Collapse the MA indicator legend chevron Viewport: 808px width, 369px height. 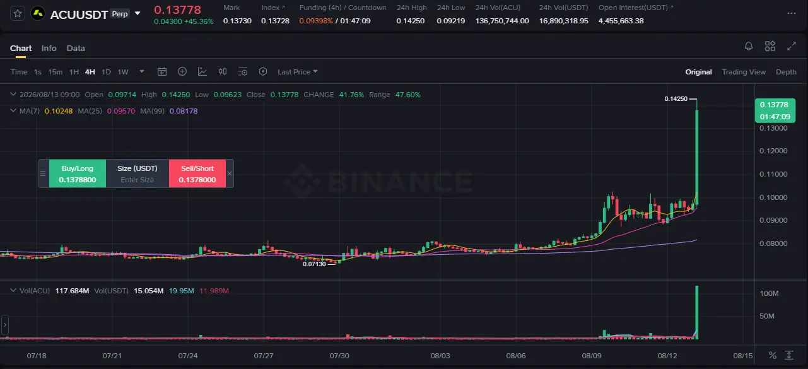click(x=14, y=111)
